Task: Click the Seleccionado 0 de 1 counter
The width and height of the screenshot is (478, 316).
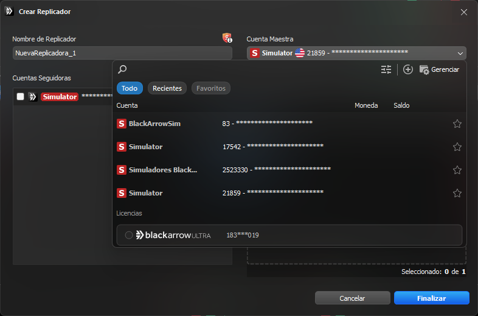Action: (434, 272)
